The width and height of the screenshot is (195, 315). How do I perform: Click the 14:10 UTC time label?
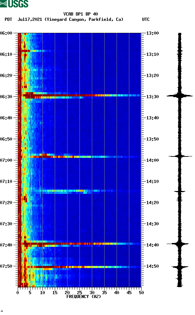pos(152,182)
